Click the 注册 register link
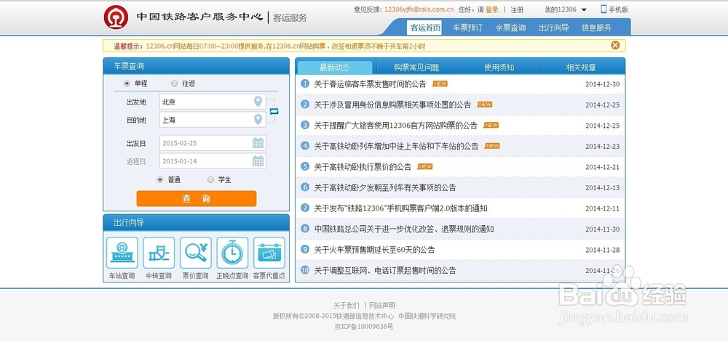728x342 pixels. (517, 9)
